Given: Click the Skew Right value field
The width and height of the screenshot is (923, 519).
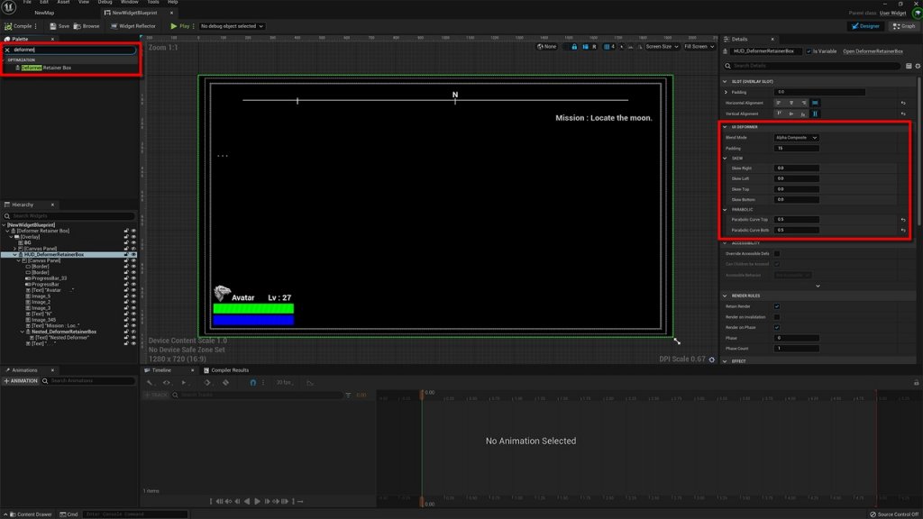Looking at the screenshot, I should pyautogui.click(x=797, y=168).
